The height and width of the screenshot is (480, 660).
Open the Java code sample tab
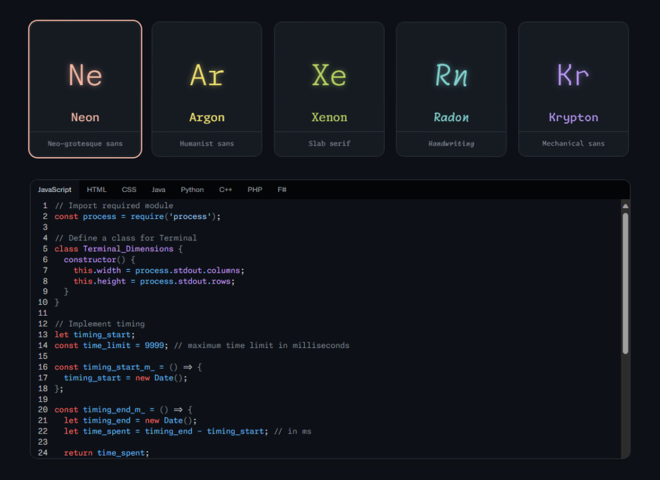tap(159, 189)
